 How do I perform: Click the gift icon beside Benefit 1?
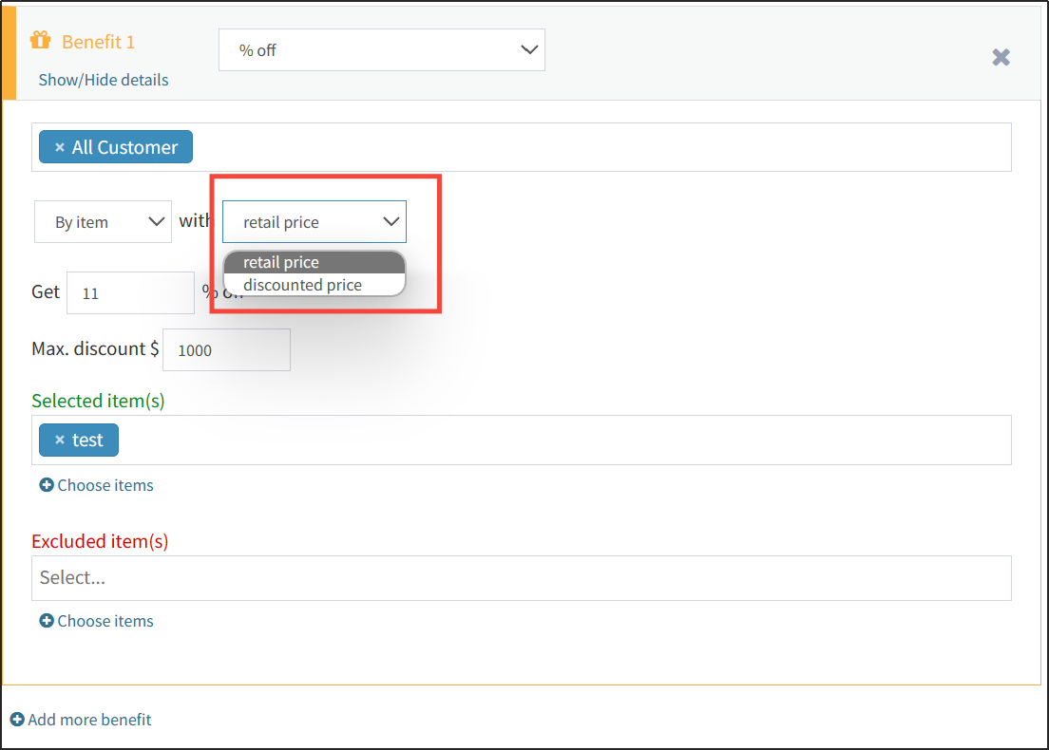[41, 39]
